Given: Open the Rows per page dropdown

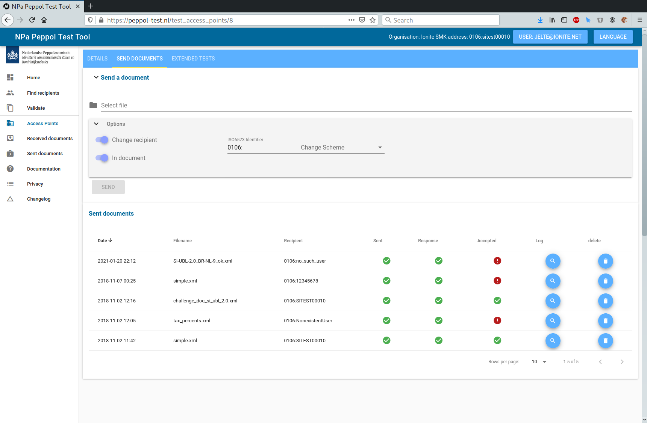Looking at the screenshot, I should click(540, 362).
